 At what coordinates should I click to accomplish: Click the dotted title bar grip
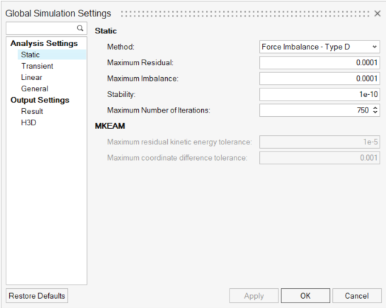245,13
